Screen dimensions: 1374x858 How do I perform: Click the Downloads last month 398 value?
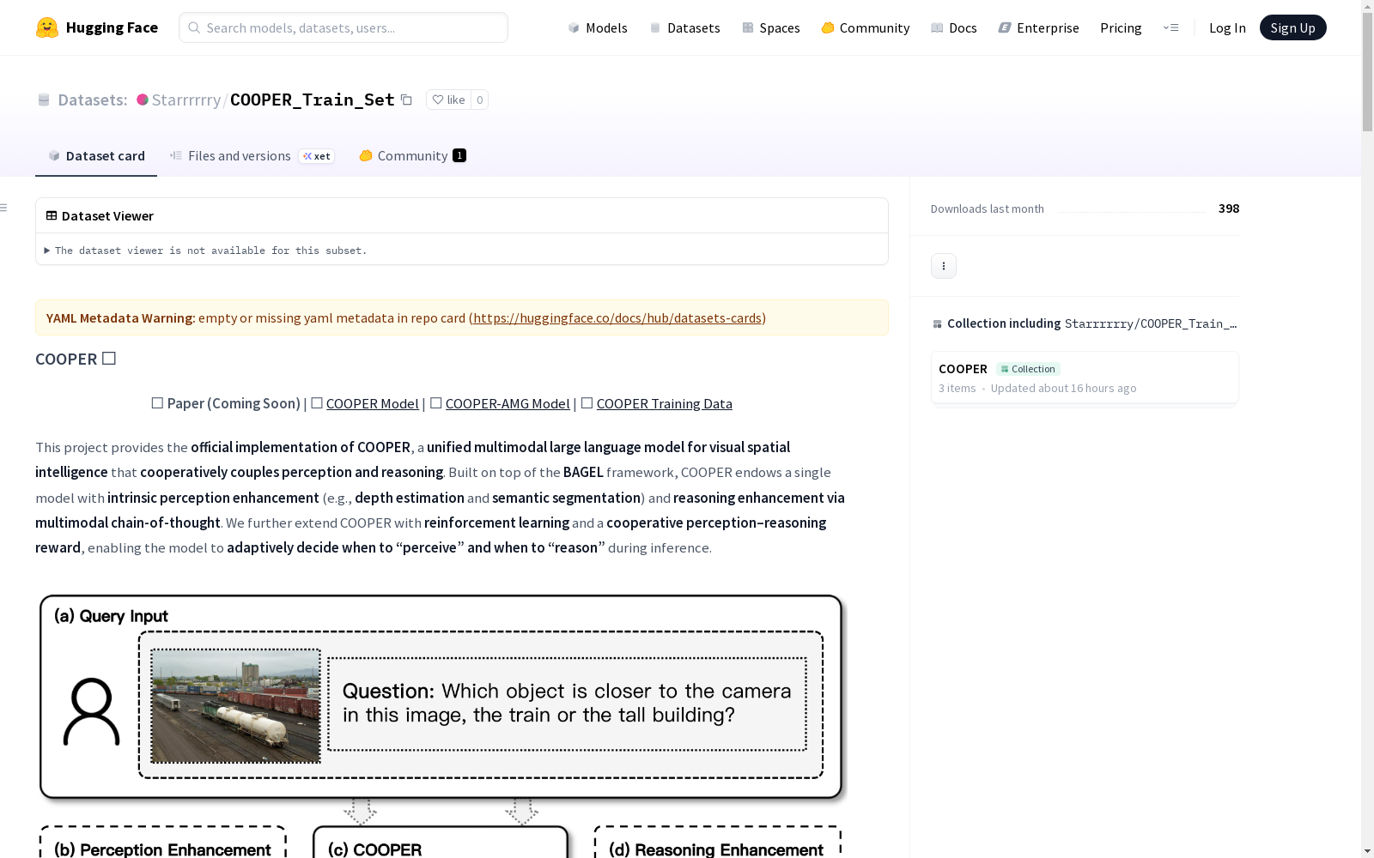click(x=1229, y=208)
